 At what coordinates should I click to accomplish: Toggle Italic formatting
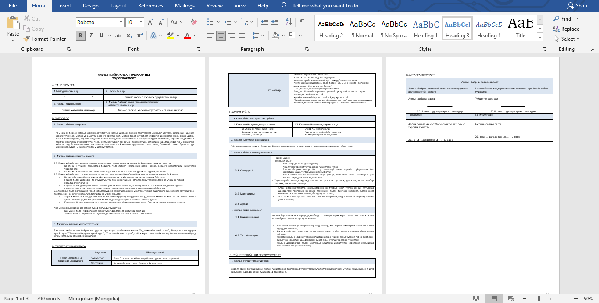click(x=91, y=36)
